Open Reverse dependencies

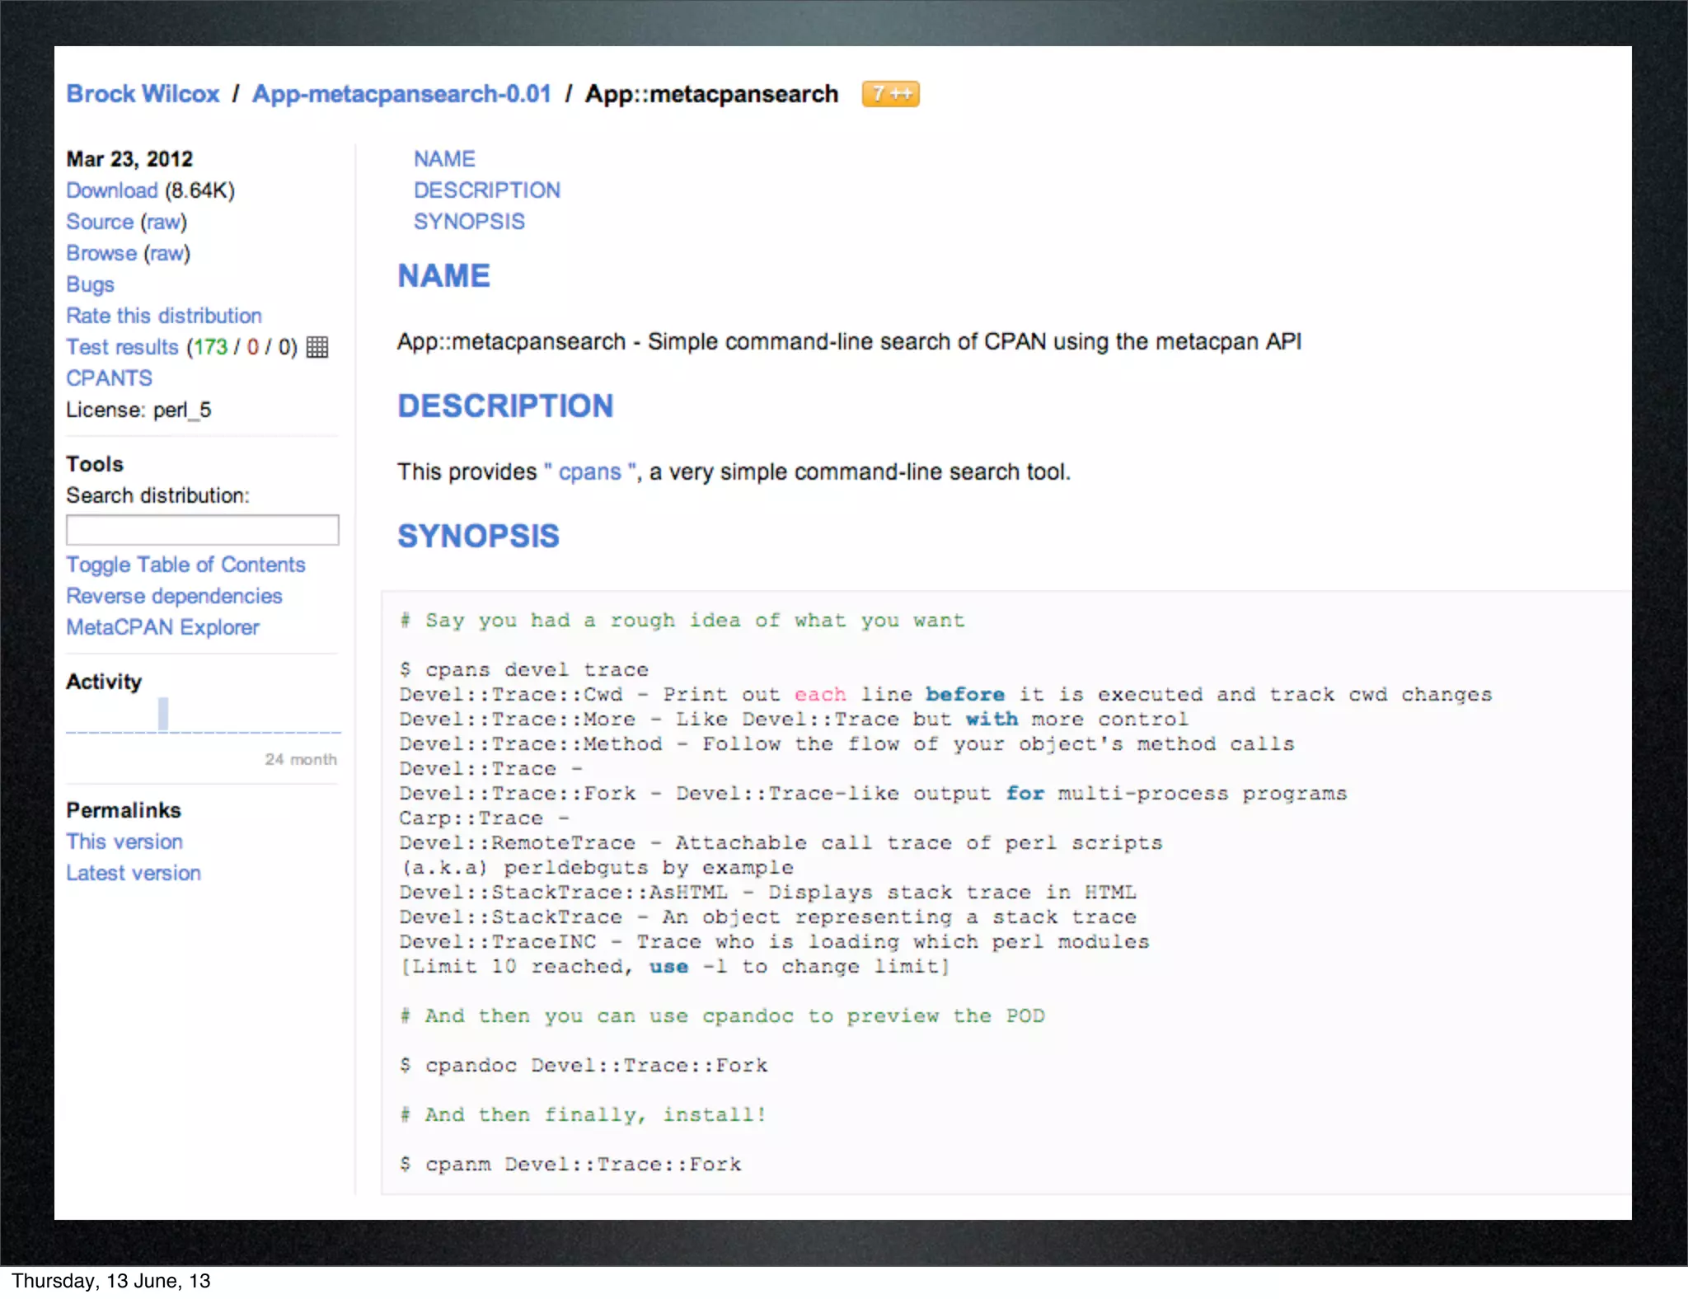174,596
